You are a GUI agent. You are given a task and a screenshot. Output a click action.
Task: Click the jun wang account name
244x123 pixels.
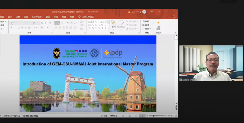point(136,12)
